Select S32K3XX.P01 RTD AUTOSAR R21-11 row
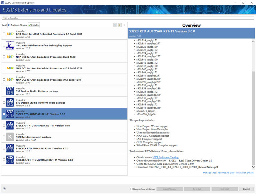Image resolution: width=256 pixels, height=194 pixels. [x=64, y=159]
